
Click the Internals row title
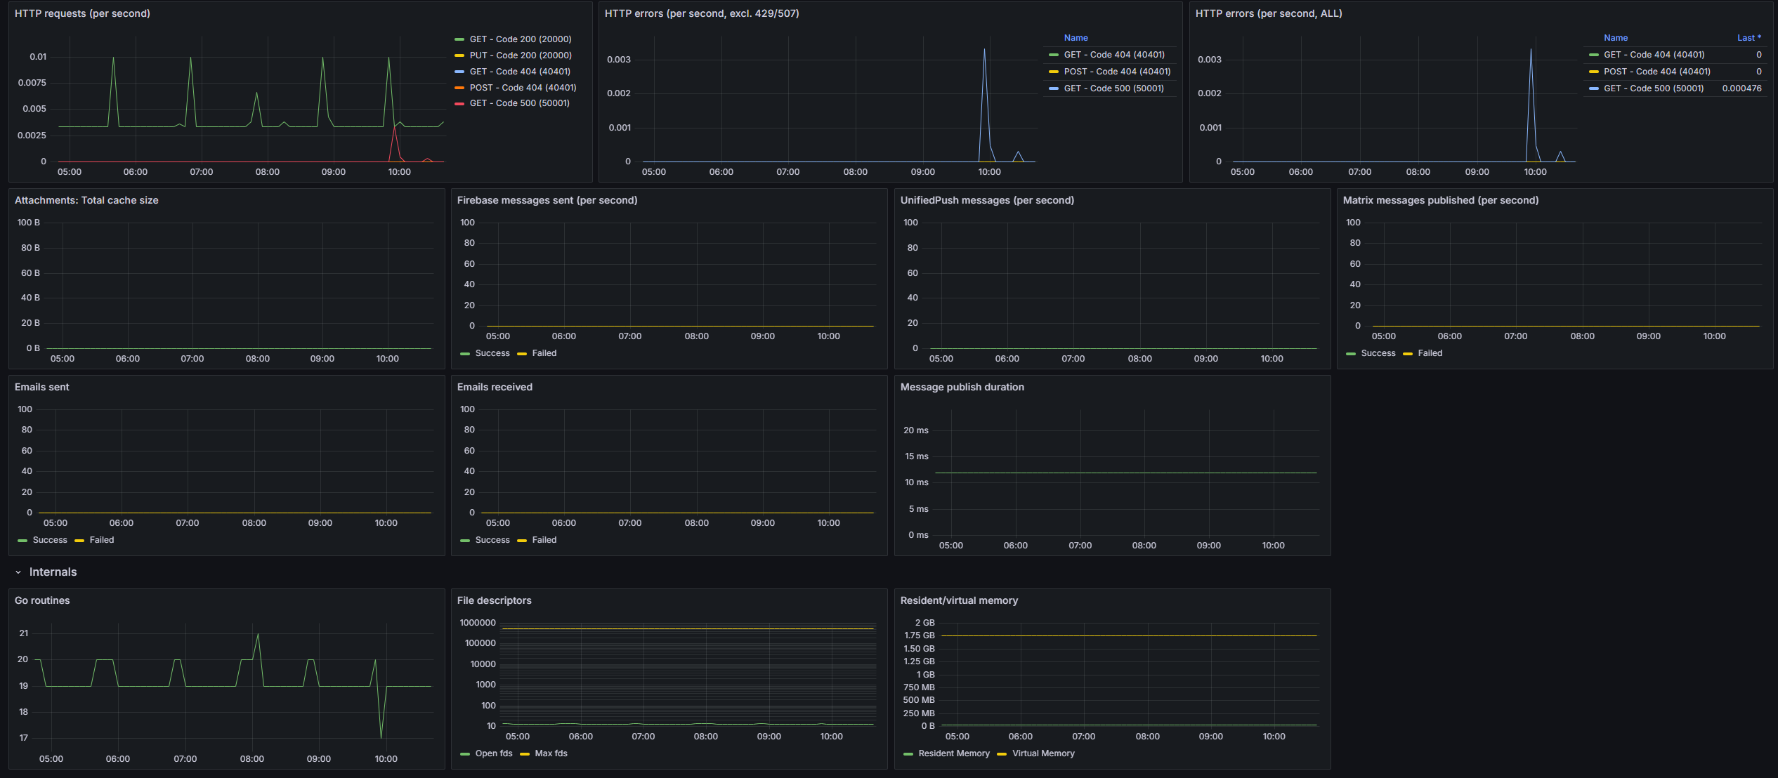coord(53,572)
